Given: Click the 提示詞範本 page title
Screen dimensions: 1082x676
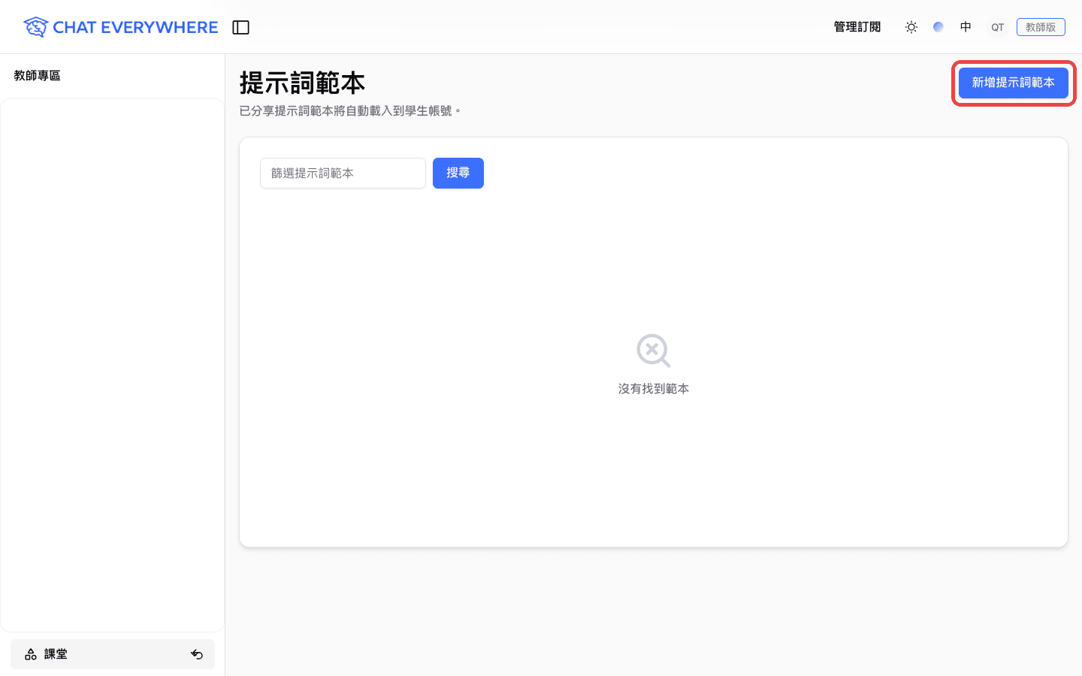Looking at the screenshot, I should point(302,83).
